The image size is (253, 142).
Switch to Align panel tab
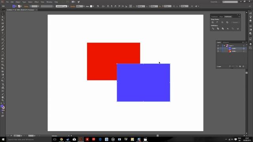coord(221,17)
